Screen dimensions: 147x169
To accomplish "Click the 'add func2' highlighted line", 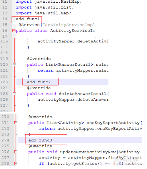I will tap(62, 82).
